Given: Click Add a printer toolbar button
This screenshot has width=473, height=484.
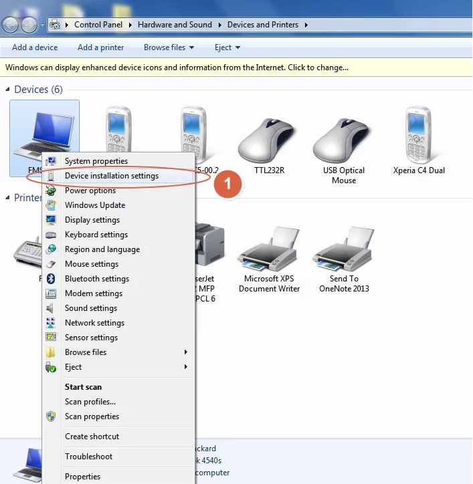Looking at the screenshot, I should click(101, 47).
